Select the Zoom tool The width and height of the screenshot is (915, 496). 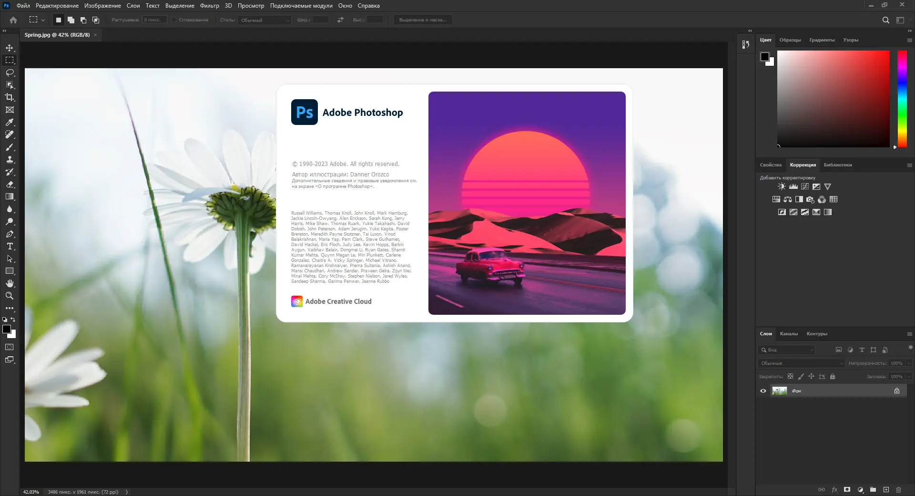[10, 296]
